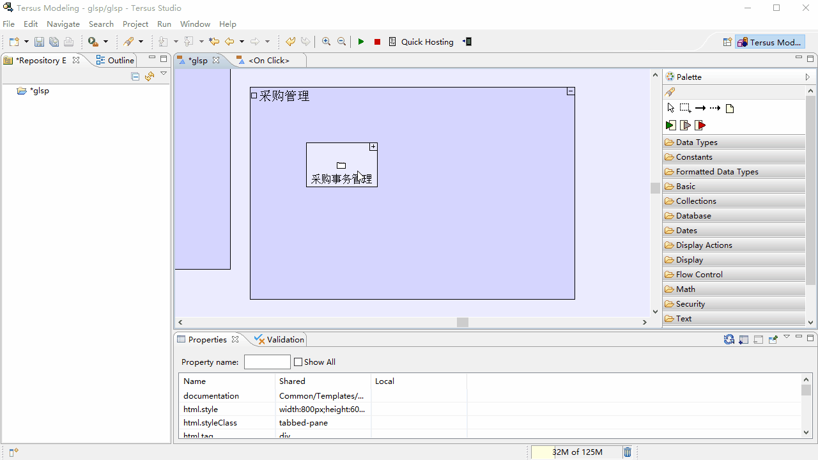The image size is (818, 460).
Task: Click the Save toolbar icon
Action: coord(39,42)
